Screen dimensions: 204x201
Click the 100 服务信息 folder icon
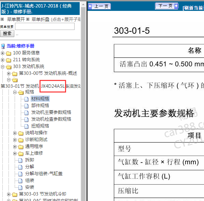point(9,53)
